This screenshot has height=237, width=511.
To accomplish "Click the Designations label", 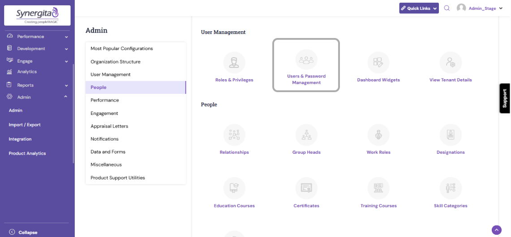I will [451, 152].
